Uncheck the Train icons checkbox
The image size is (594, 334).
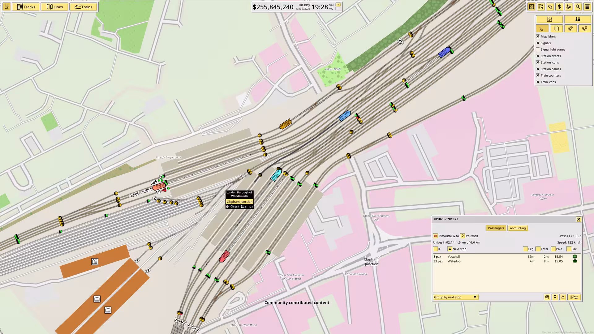[x=538, y=82]
